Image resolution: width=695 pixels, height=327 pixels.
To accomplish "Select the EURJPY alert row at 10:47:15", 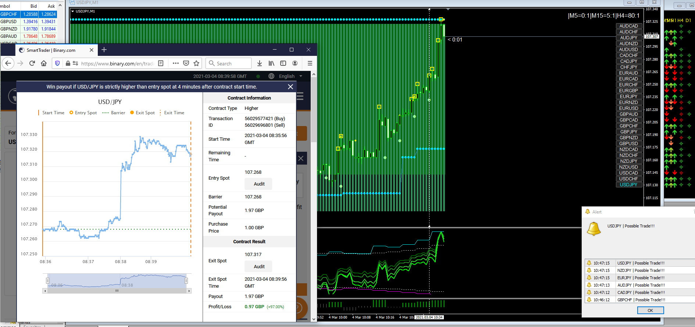I will [x=640, y=278].
